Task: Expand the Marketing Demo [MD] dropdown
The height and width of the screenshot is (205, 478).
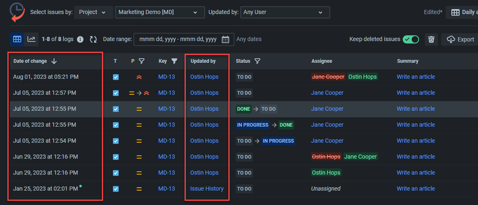Action: pos(159,12)
